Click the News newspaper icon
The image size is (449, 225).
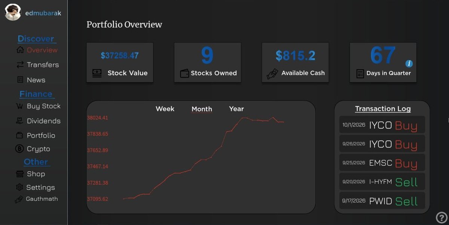(20, 80)
